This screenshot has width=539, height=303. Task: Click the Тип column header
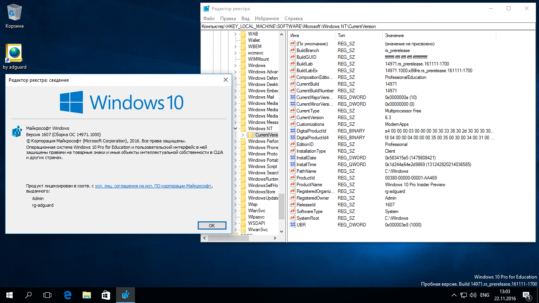359,36
